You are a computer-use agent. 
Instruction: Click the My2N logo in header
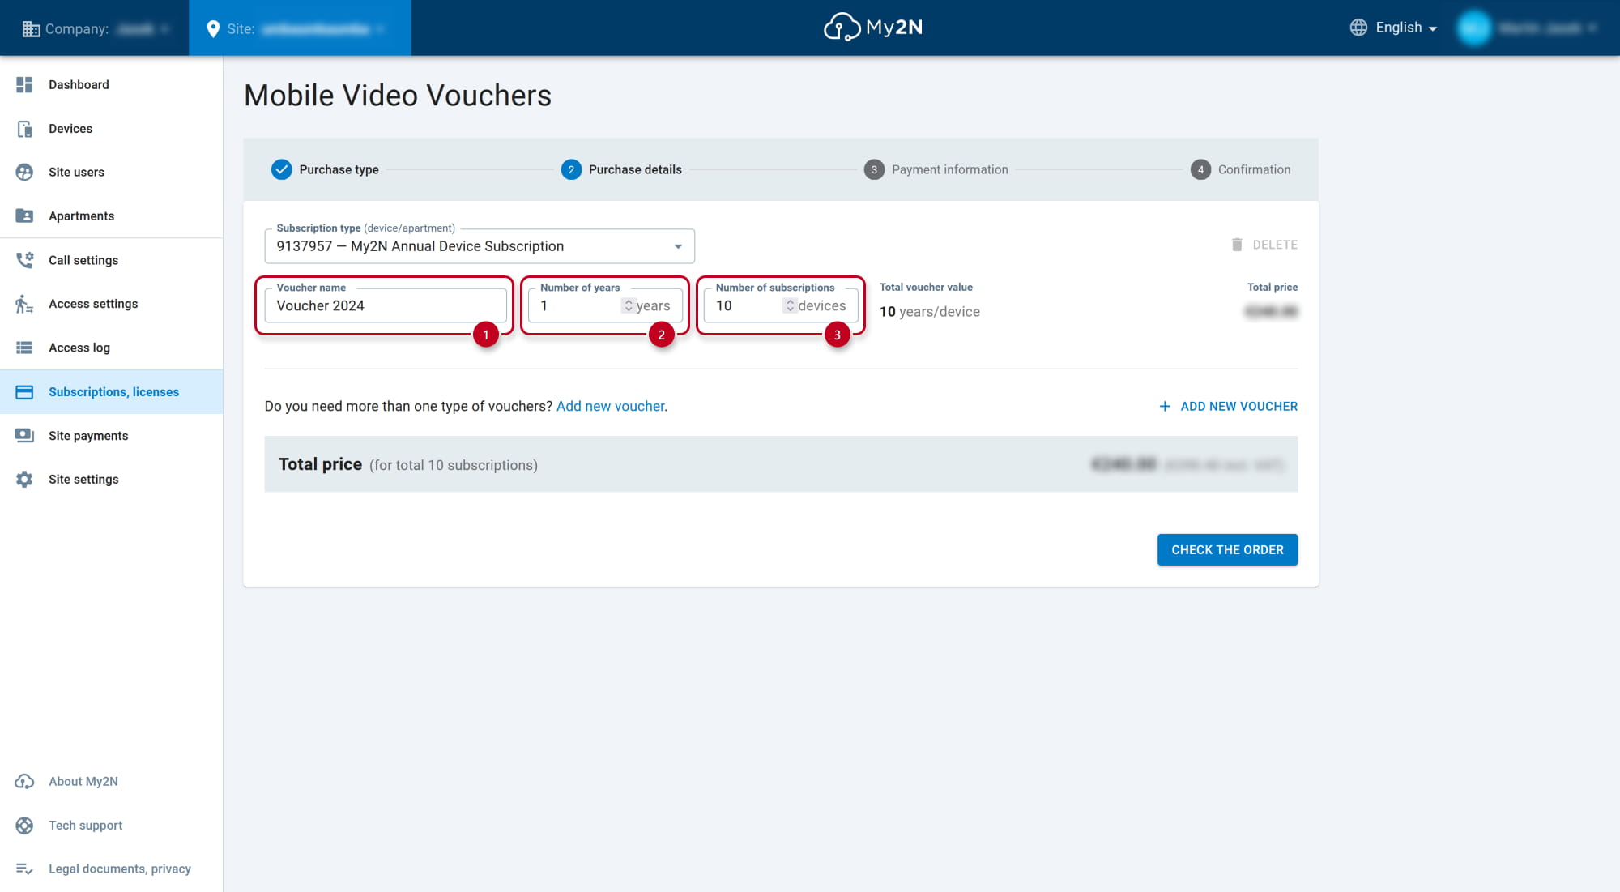point(873,27)
